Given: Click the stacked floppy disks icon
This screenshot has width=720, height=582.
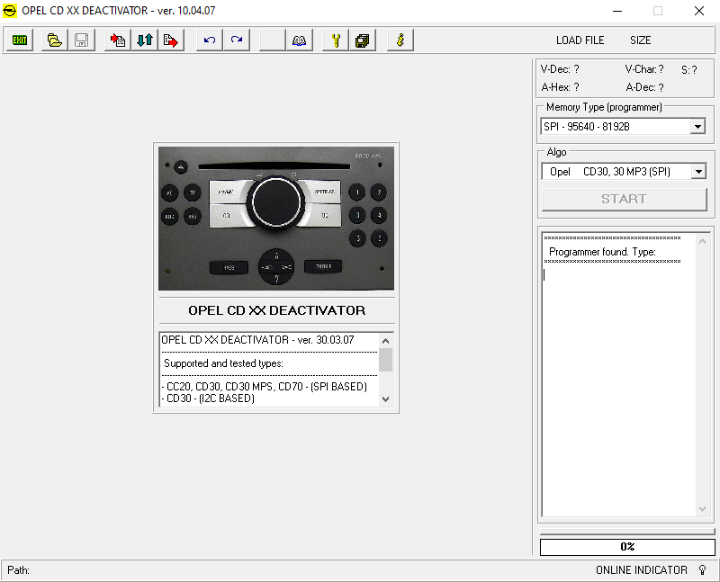Looking at the screenshot, I should pyautogui.click(x=363, y=40).
